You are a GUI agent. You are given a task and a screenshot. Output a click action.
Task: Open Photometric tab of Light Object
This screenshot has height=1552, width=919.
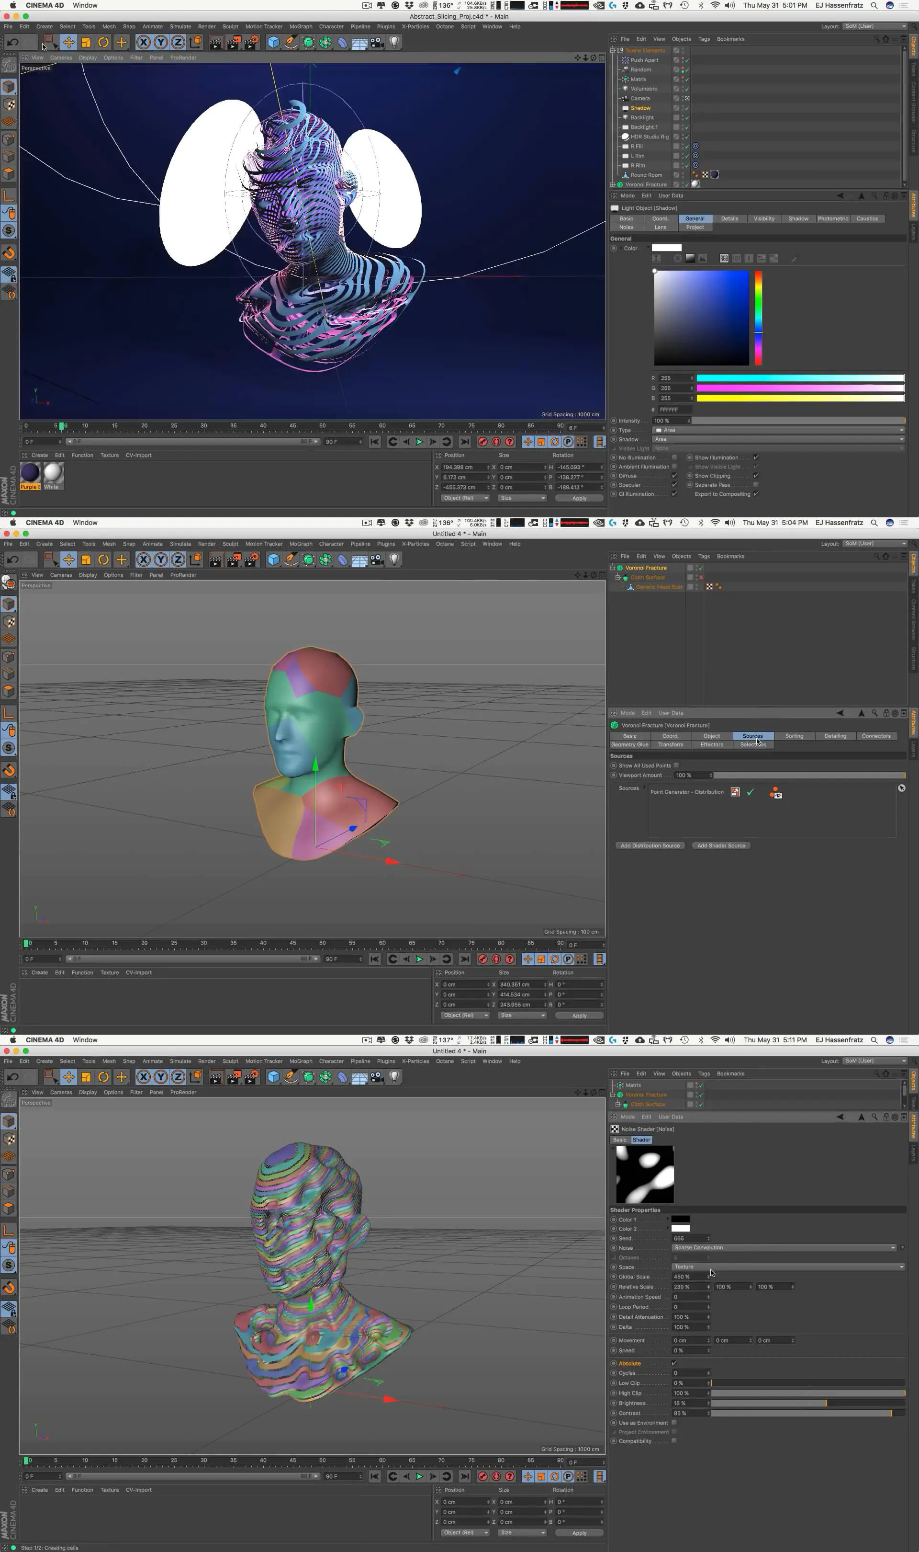[x=832, y=219]
